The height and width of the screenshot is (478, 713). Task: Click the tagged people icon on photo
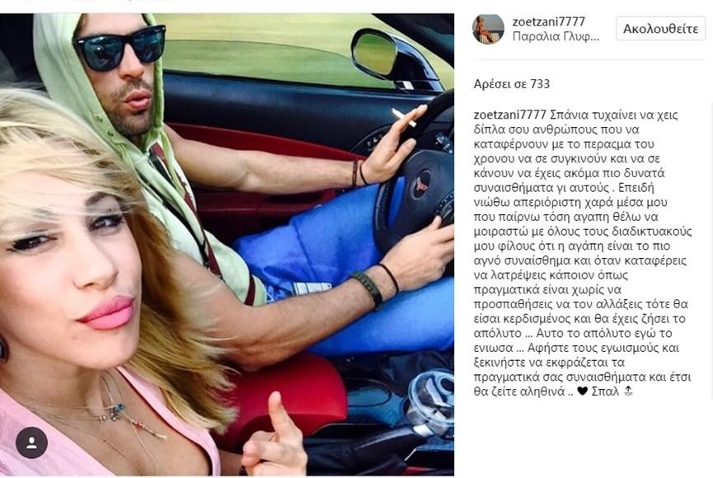(32, 442)
